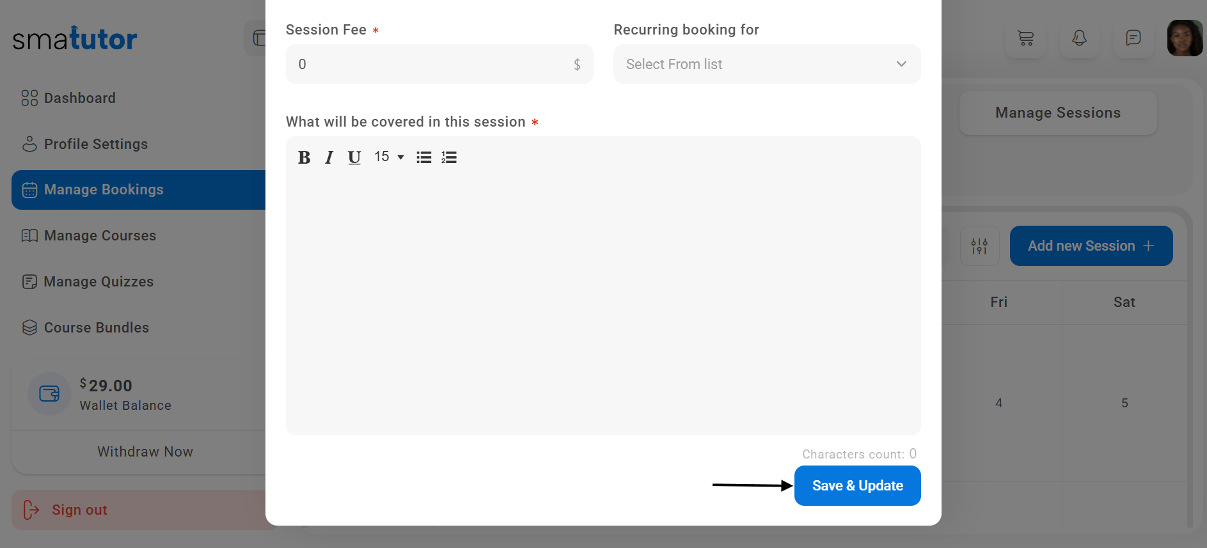The image size is (1207, 548).
Task: Toggle underline formatting in the editor
Action: pos(354,157)
